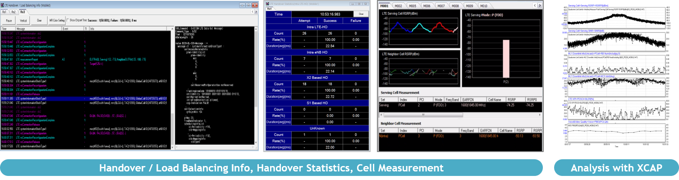679x180 pixels.
Task: Enable the Show Elapsed Time checkbox
Action: (x=68, y=20)
